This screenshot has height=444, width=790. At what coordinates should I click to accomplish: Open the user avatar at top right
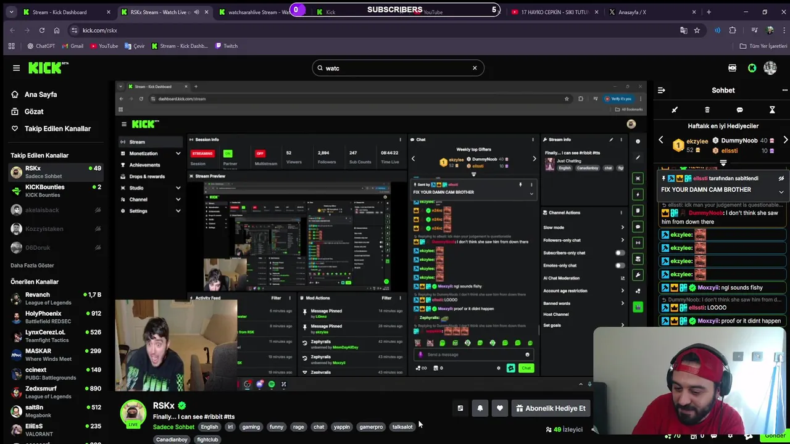click(770, 68)
